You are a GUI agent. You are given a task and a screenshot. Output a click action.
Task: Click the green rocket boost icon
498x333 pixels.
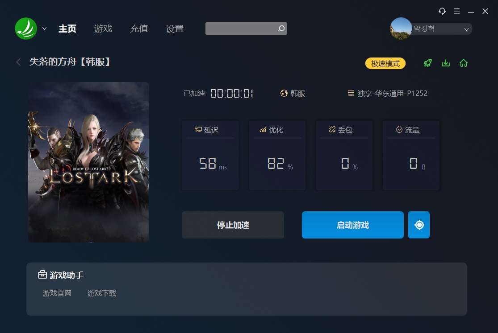[428, 63]
